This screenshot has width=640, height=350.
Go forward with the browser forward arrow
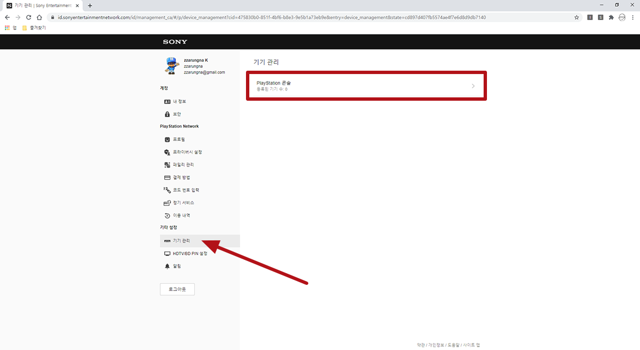[18, 18]
